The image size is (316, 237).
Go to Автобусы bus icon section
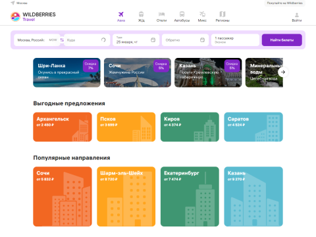click(x=182, y=14)
